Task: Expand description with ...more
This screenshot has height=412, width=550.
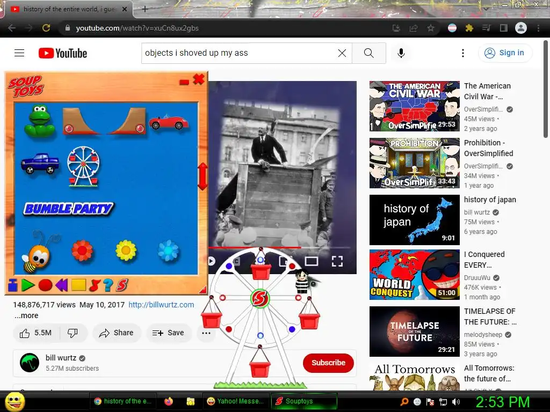Action: point(26,315)
